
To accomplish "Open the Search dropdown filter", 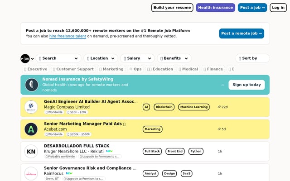I will (58, 58).
